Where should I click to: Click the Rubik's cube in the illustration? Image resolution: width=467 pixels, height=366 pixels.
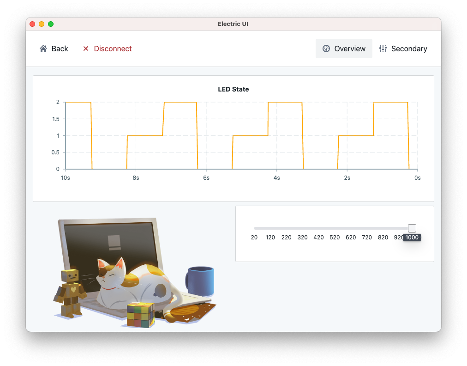[140, 315]
